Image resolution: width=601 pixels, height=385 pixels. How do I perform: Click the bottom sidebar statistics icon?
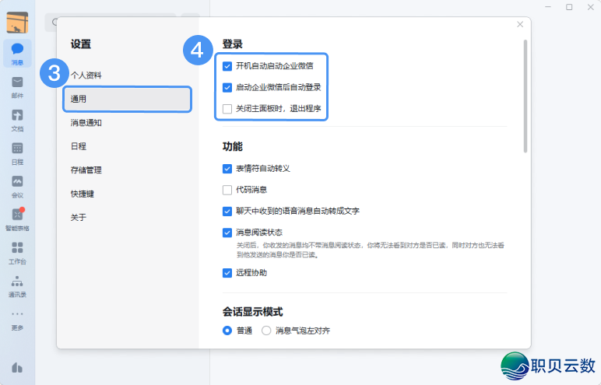pos(17,367)
